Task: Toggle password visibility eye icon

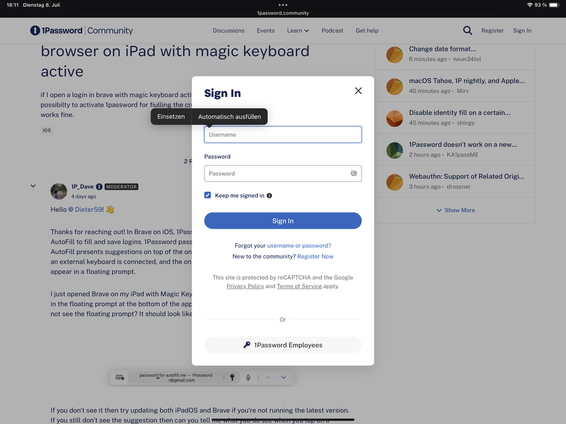Action: click(354, 174)
